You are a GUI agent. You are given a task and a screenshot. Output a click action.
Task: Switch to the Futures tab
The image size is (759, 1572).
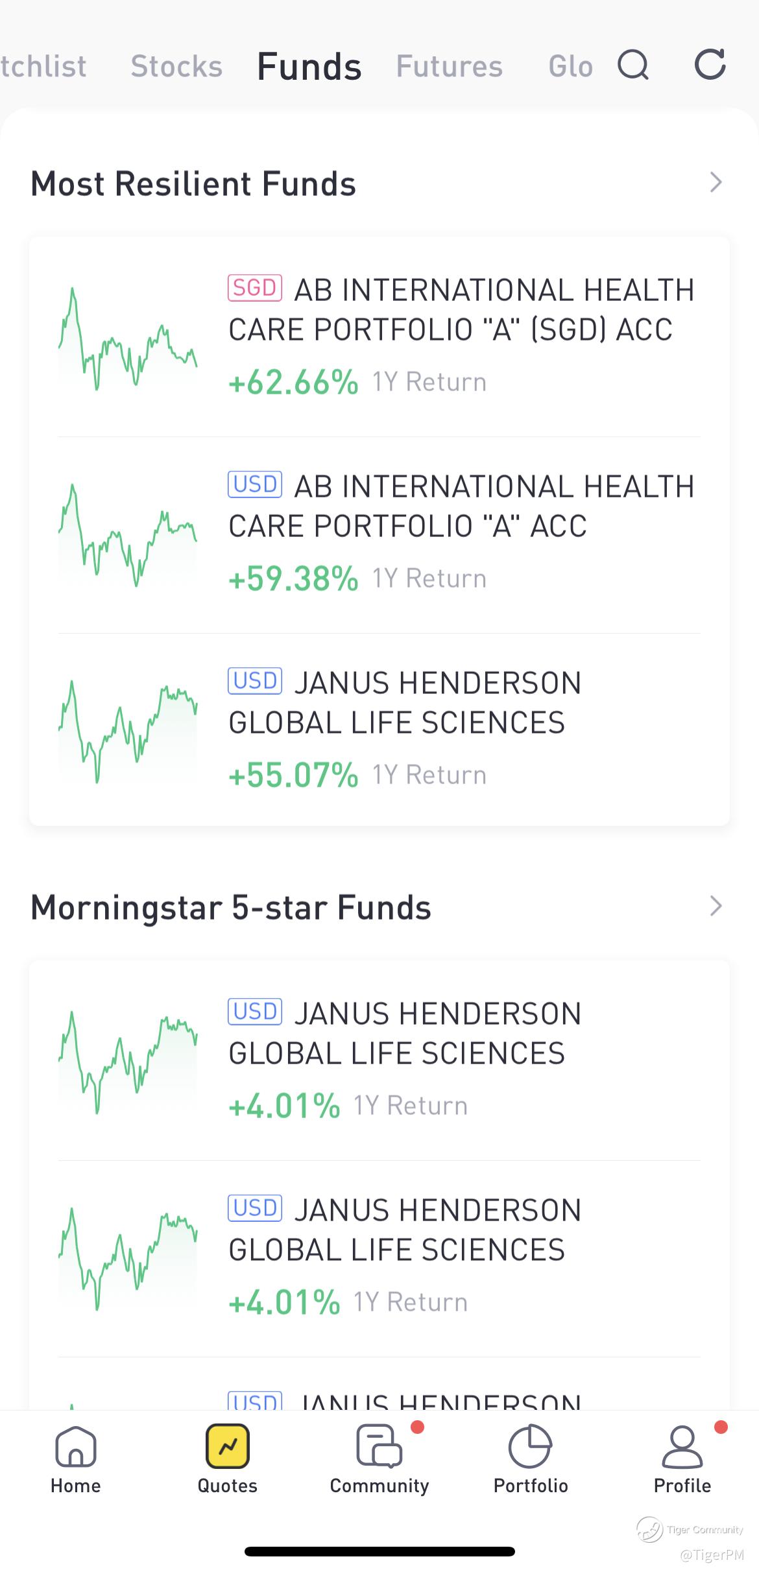click(449, 66)
